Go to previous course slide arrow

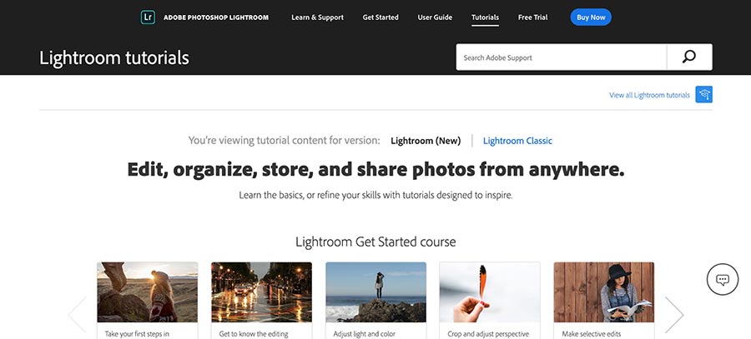[x=78, y=314]
